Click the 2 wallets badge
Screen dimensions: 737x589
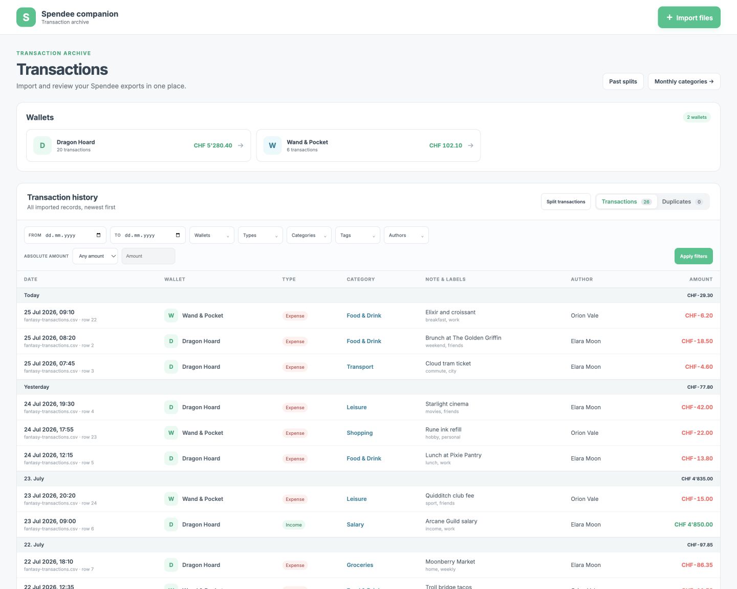point(697,117)
